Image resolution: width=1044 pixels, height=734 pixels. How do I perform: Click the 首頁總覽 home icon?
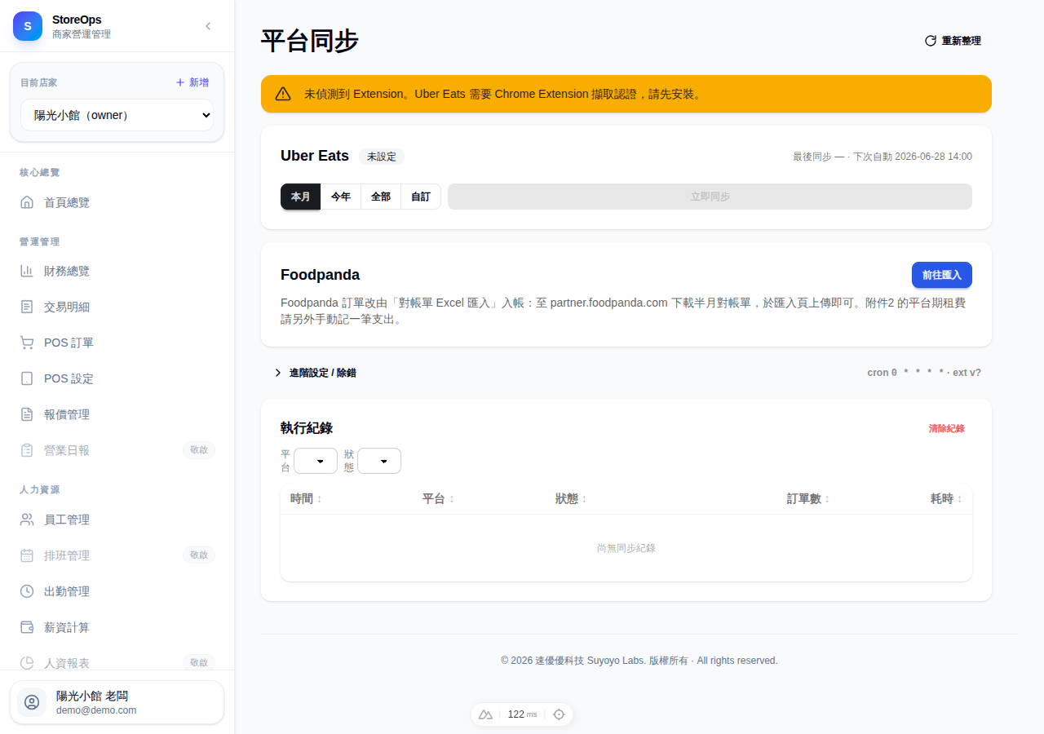pyautogui.click(x=27, y=202)
